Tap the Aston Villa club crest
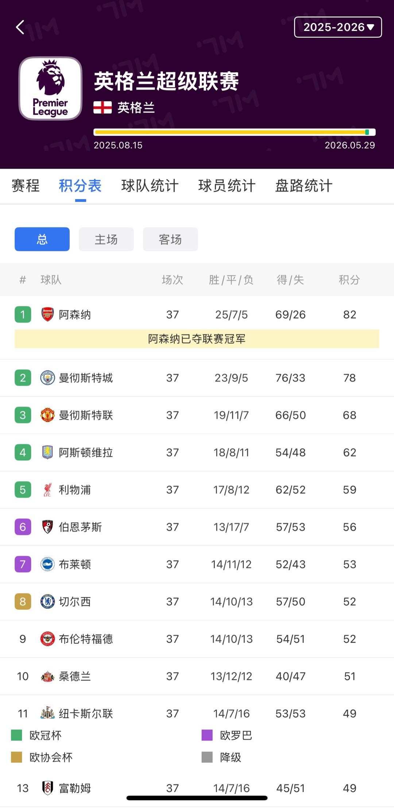The width and height of the screenshot is (394, 808). pos(47,452)
